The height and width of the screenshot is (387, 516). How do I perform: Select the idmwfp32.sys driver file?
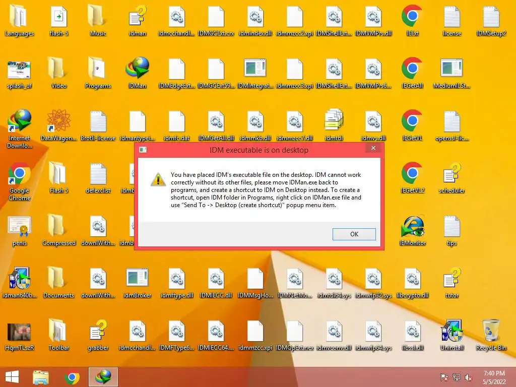pos(373,279)
